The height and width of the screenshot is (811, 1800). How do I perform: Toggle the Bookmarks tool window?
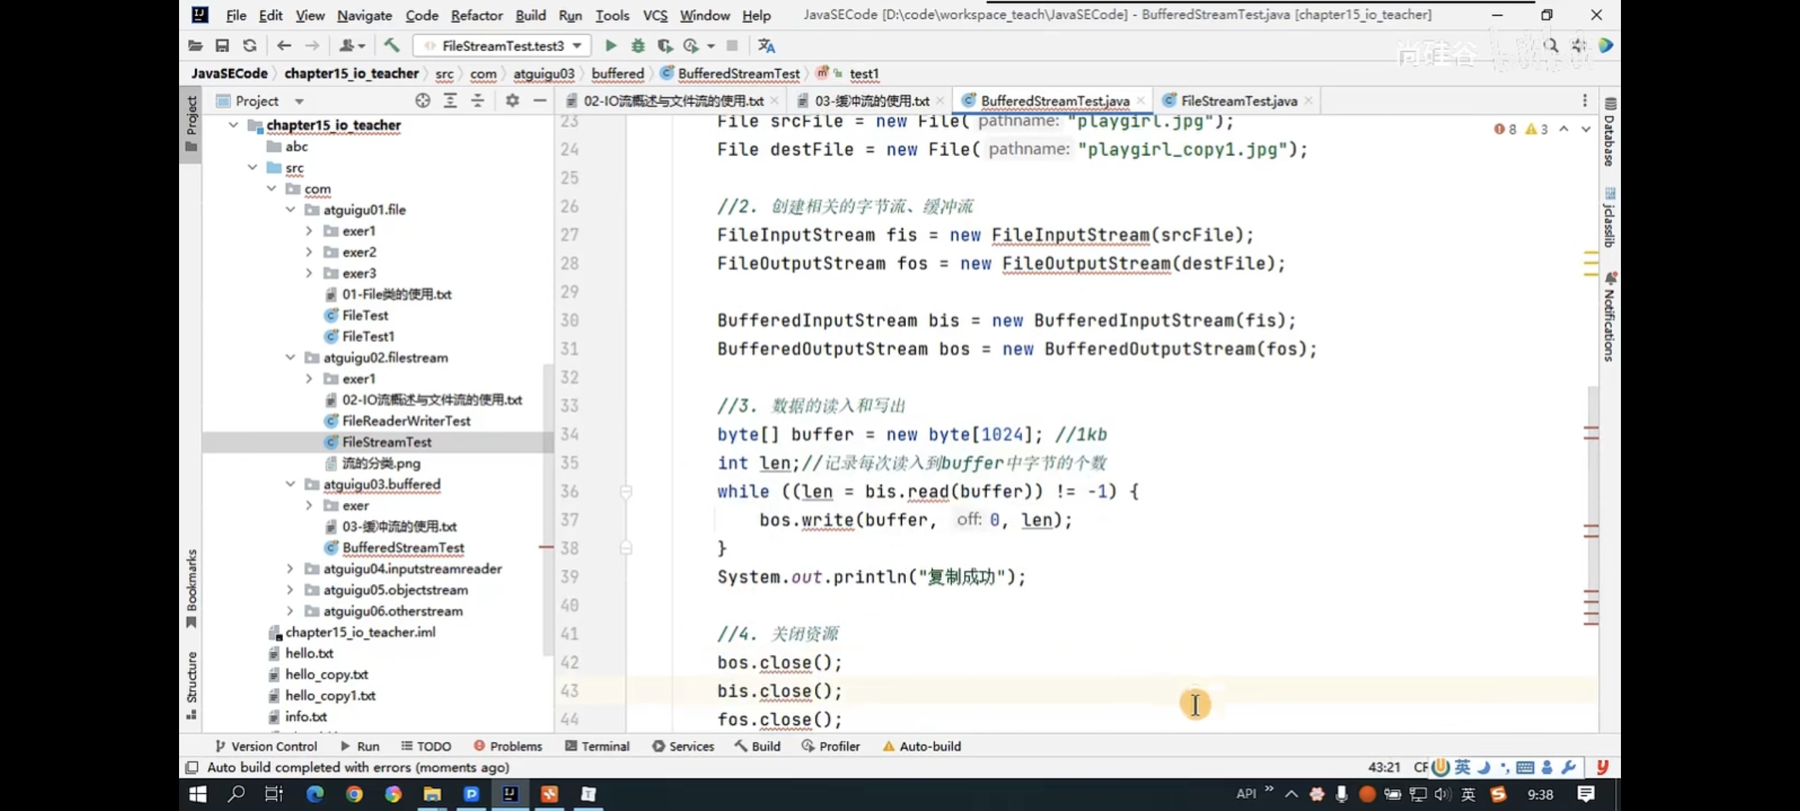tap(191, 587)
